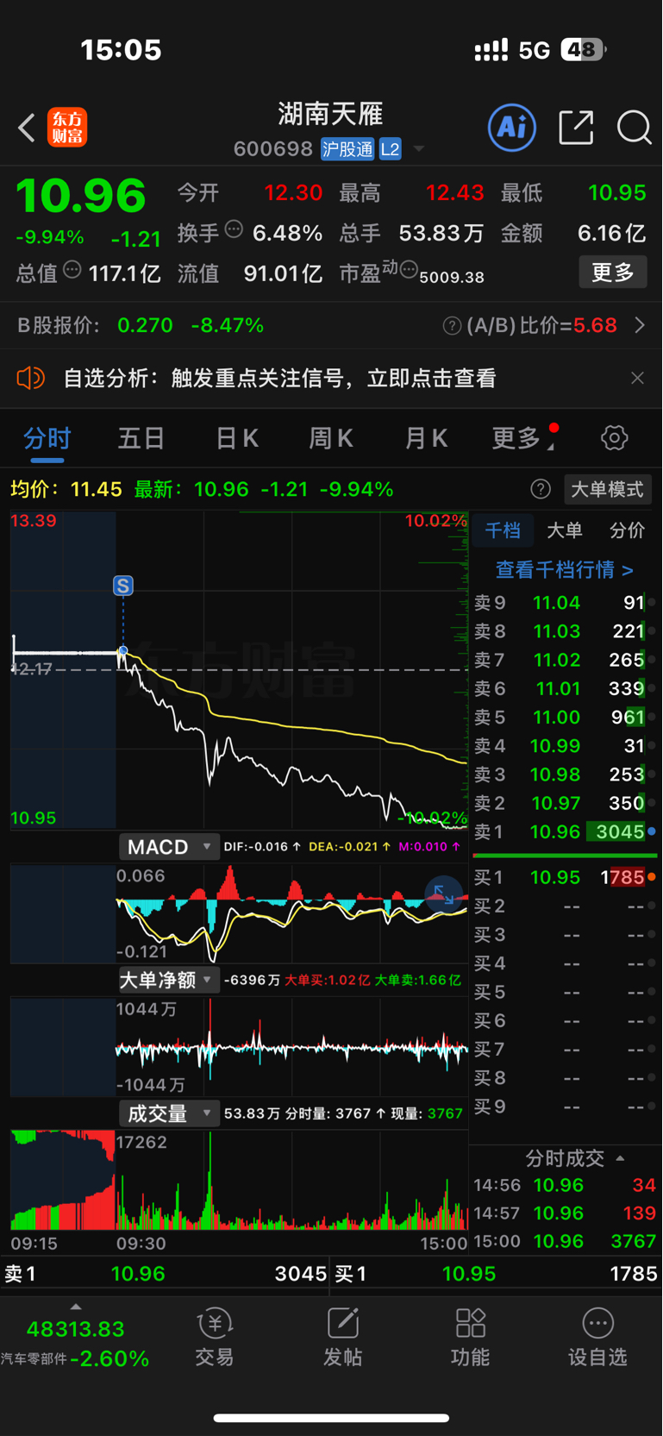Tap the 更多 quote details button
The width and height of the screenshot is (663, 1436).
[613, 273]
